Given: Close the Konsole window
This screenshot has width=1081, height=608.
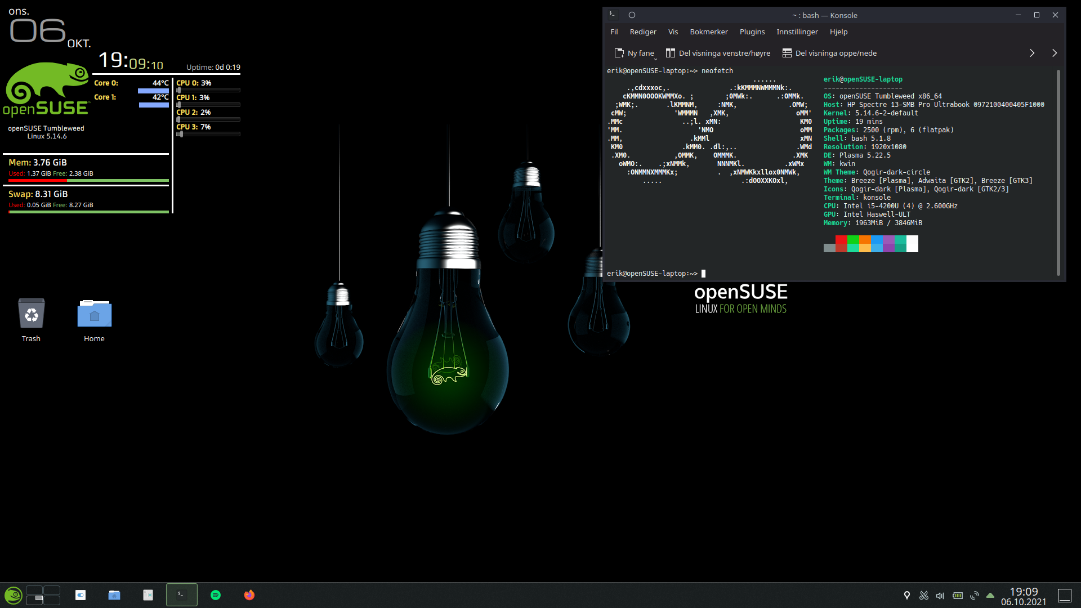Looking at the screenshot, I should point(1055,15).
